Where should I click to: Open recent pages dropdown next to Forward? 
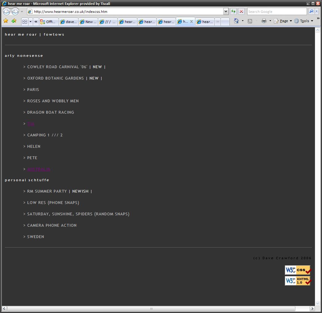(22, 12)
